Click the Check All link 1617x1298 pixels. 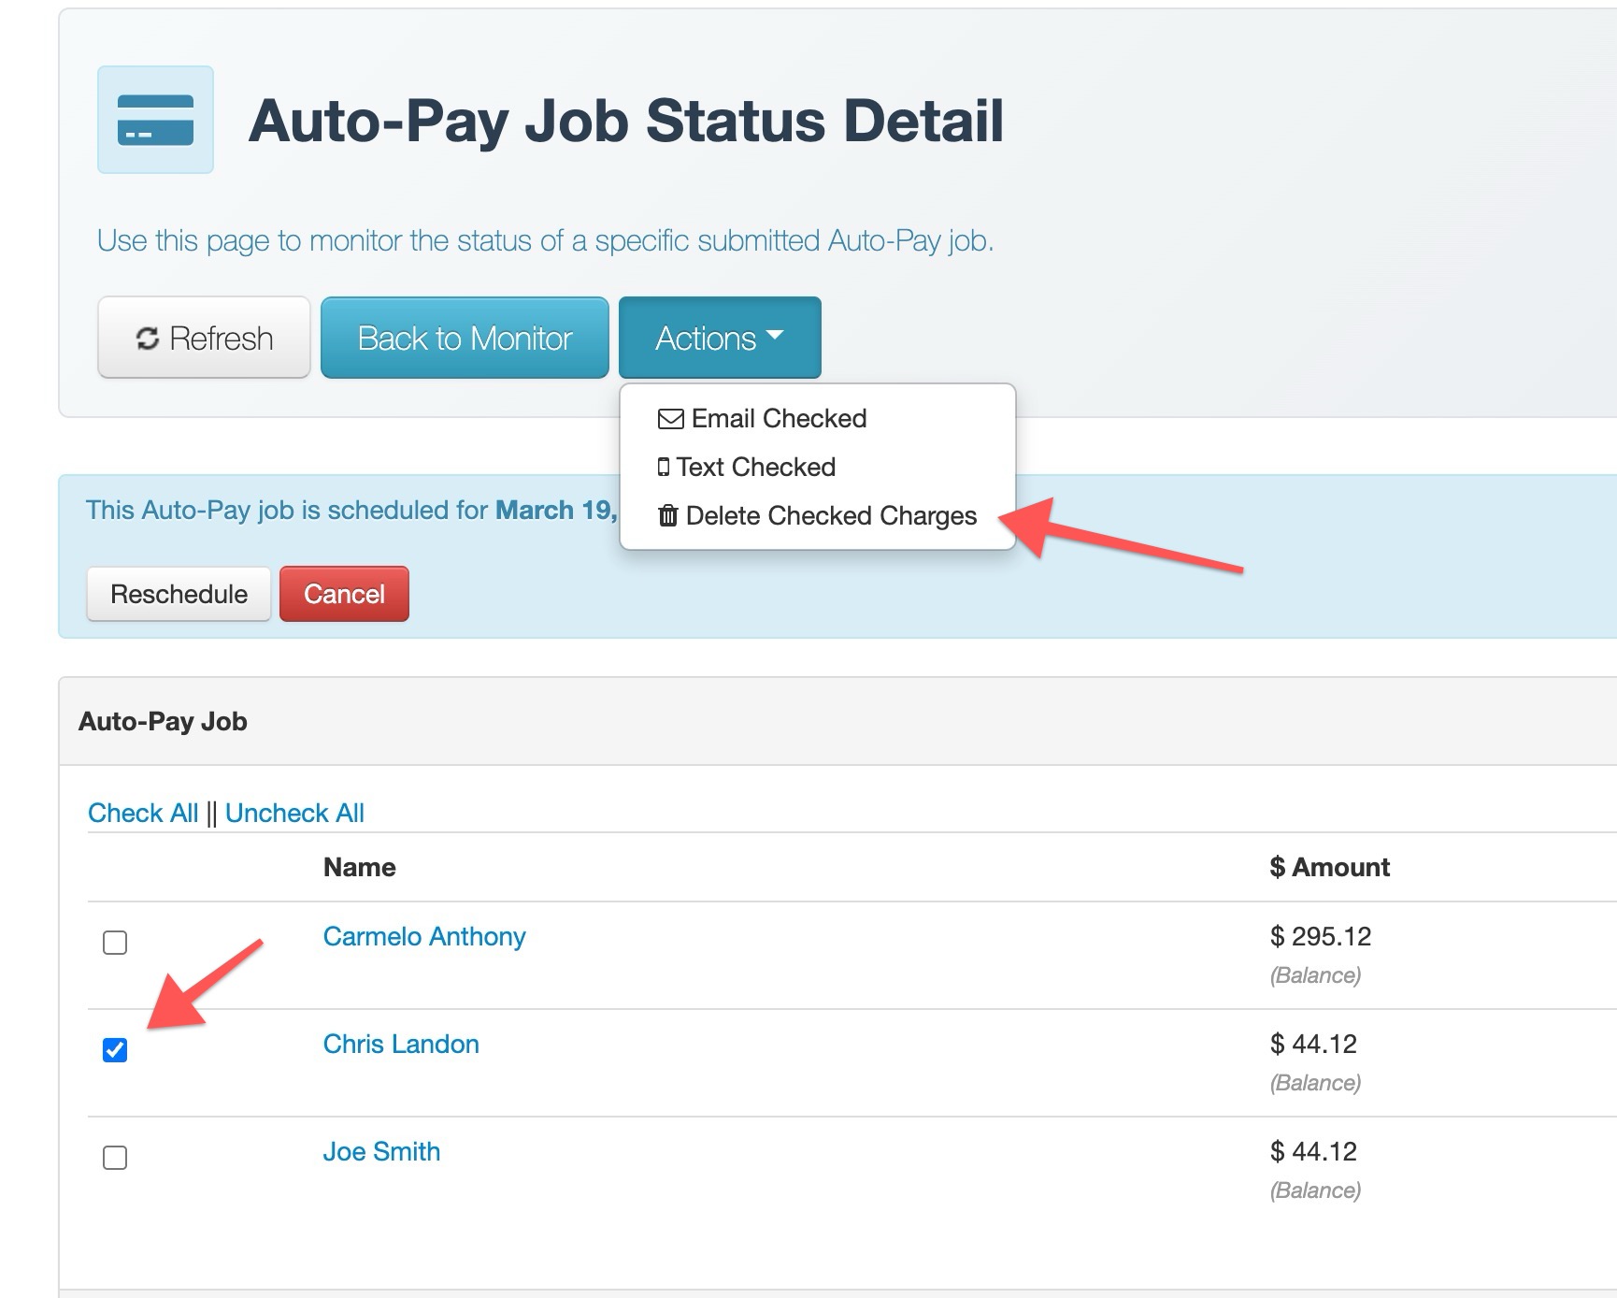[x=143, y=813]
